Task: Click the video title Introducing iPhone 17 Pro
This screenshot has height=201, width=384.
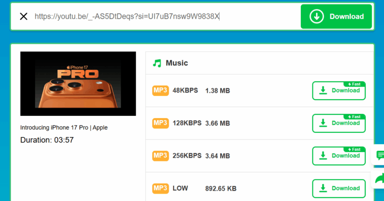Action: tap(64, 127)
